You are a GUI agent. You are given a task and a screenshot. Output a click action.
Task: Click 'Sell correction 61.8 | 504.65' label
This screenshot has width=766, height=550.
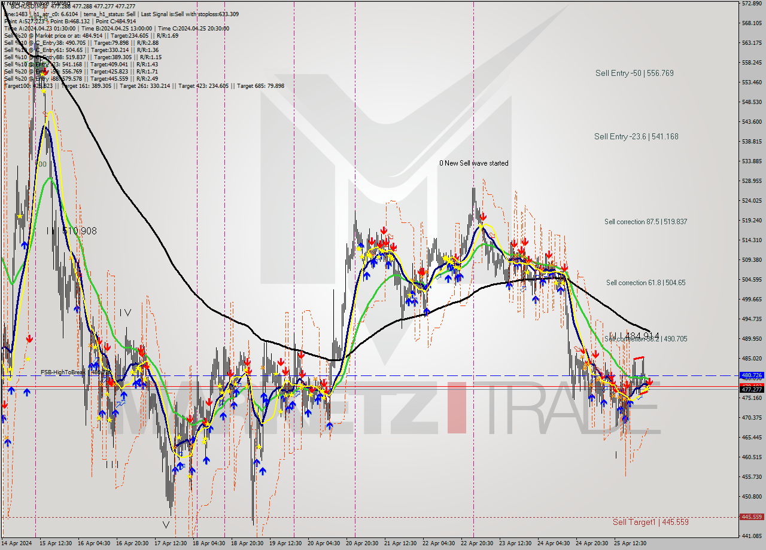coord(646,283)
